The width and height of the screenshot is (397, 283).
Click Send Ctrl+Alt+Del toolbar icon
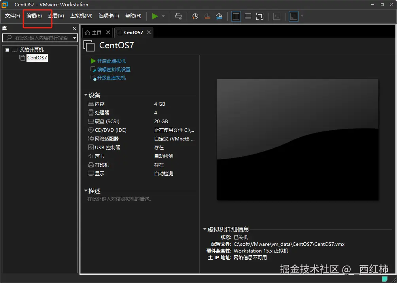coord(178,16)
